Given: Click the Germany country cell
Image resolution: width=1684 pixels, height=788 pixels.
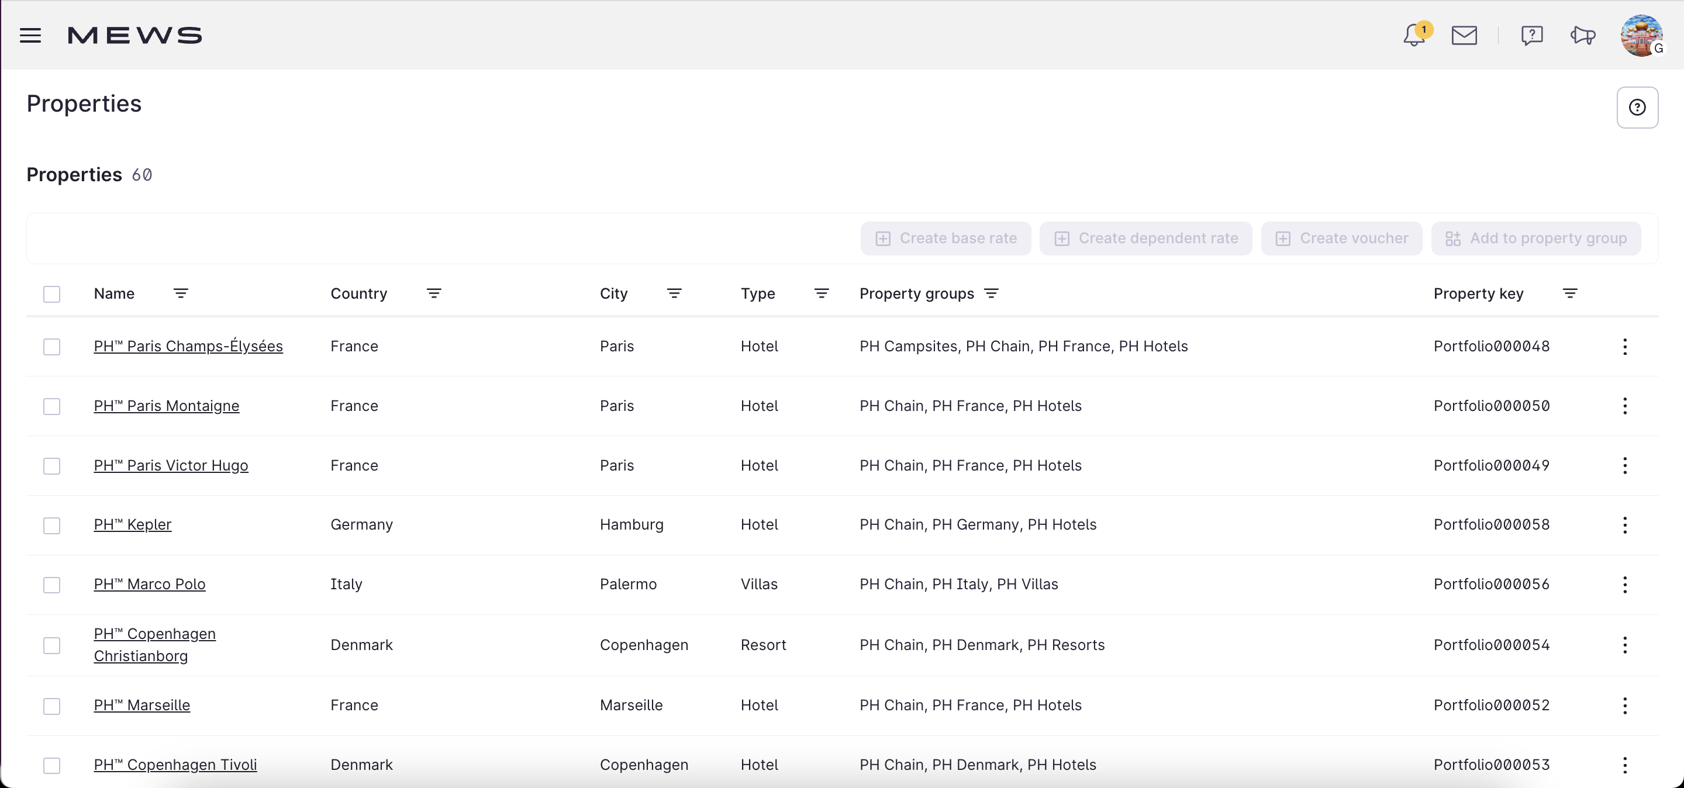Looking at the screenshot, I should (x=361, y=525).
